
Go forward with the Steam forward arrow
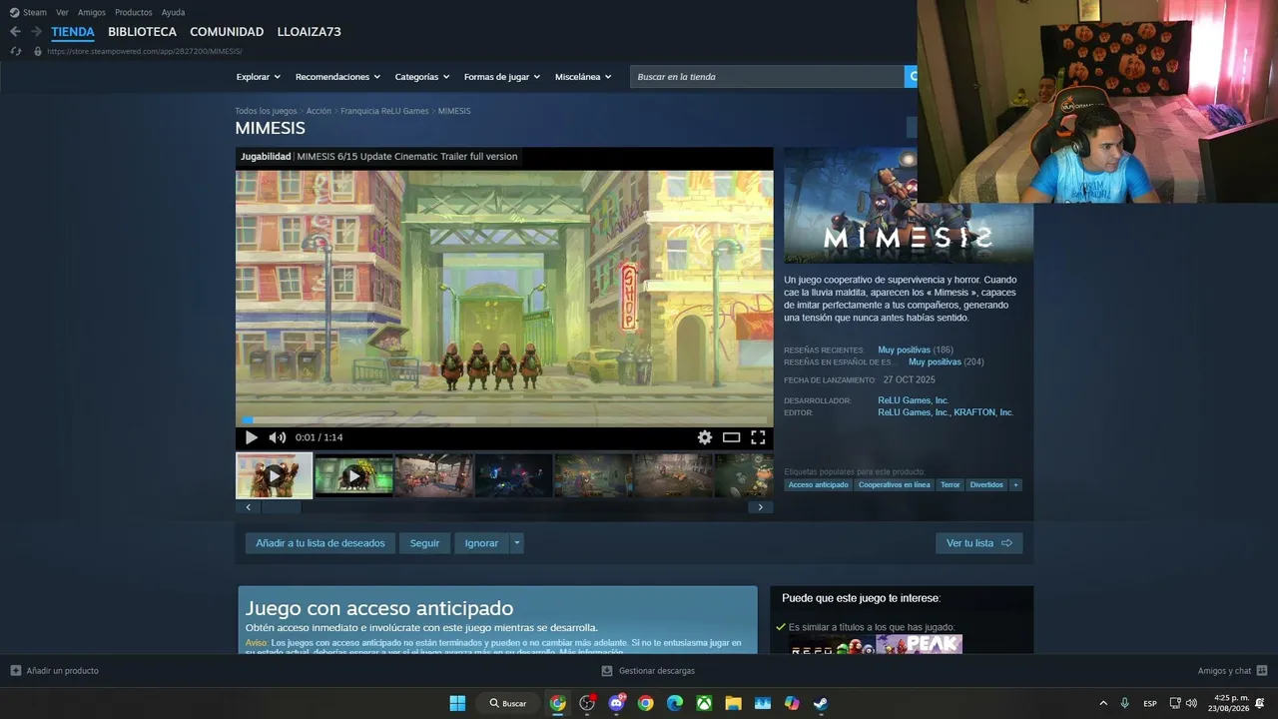36,32
